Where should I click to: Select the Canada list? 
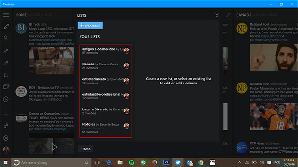[x=106, y=66]
